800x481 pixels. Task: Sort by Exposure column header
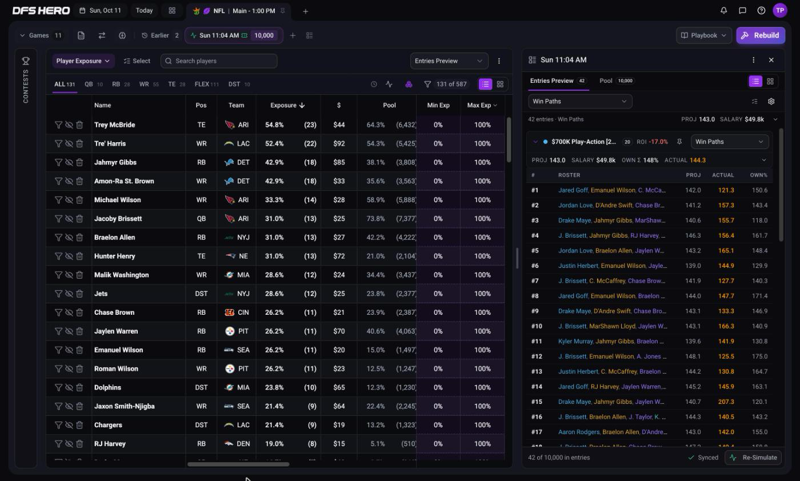point(287,105)
